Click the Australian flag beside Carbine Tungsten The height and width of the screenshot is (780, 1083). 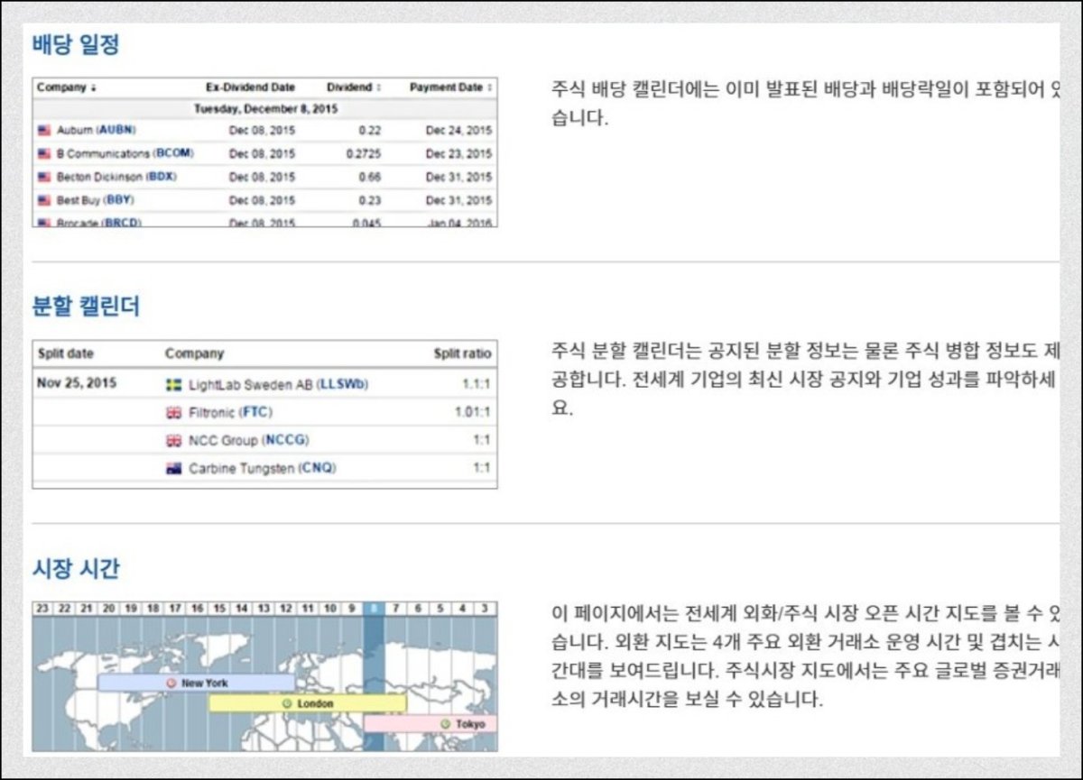(174, 469)
